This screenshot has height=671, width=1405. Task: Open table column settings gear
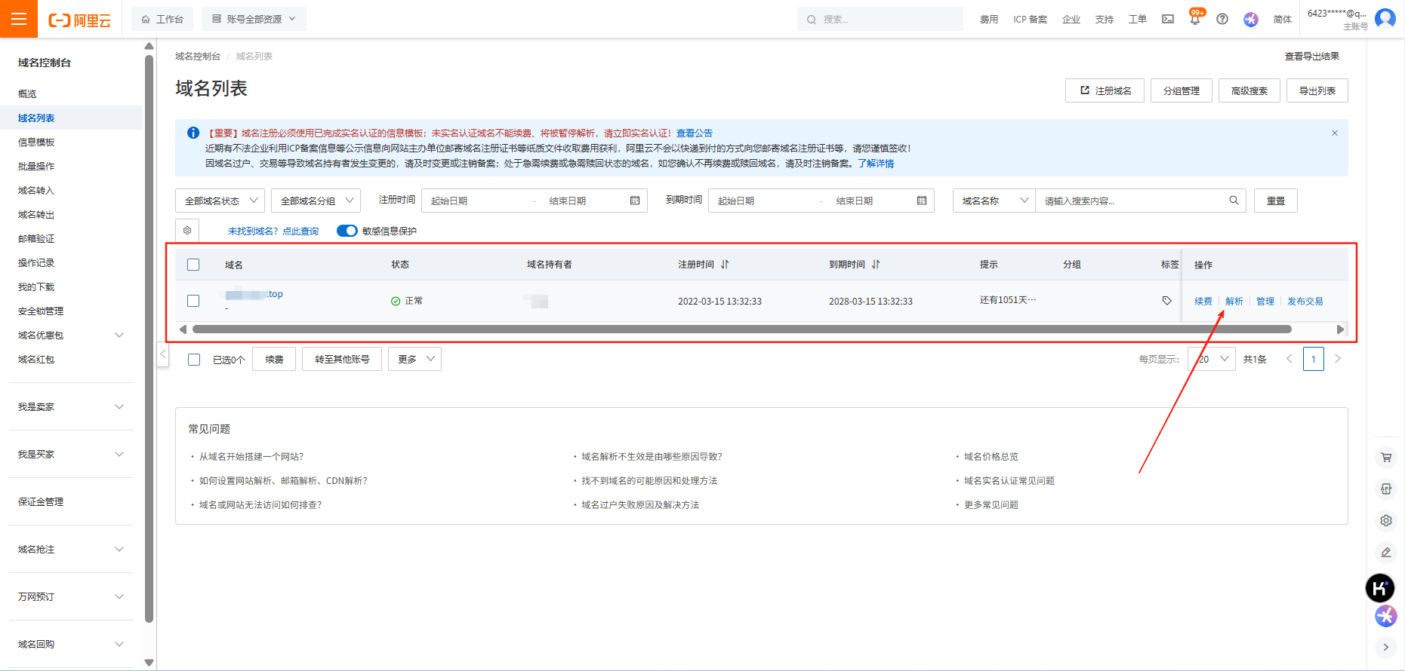tap(187, 231)
